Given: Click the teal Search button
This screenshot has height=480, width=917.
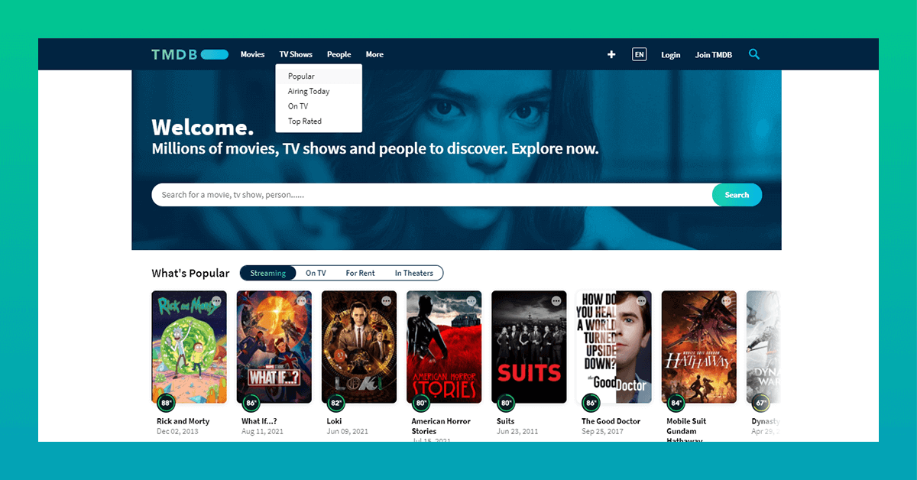Looking at the screenshot, I should click(x=737, y=195).
